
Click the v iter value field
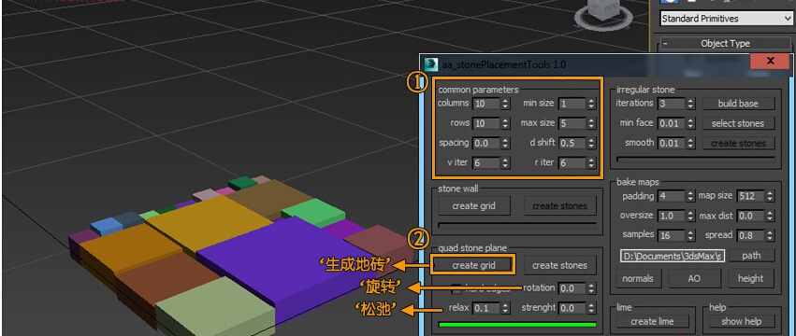tap(485, 162)
